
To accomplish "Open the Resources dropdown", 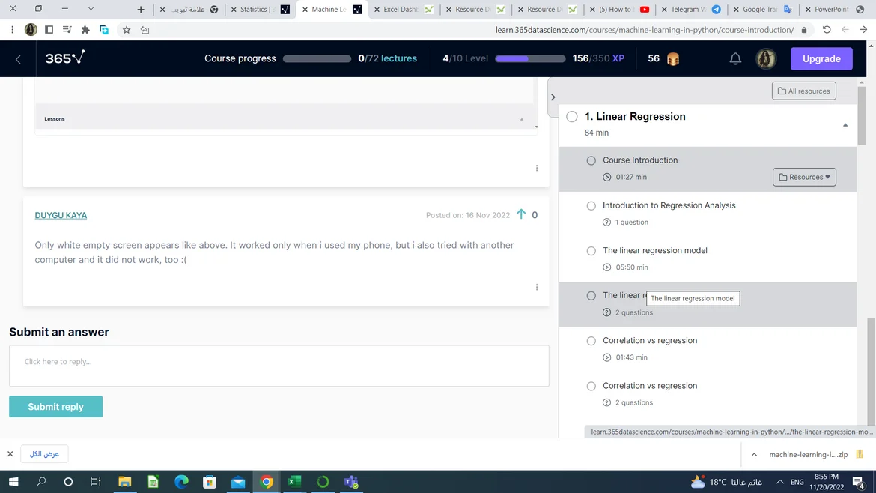I will point(804,177).
